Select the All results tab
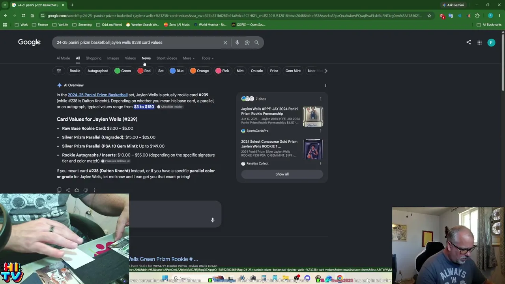The height and width of the screenshot is (284, 505). pos(78,58)
